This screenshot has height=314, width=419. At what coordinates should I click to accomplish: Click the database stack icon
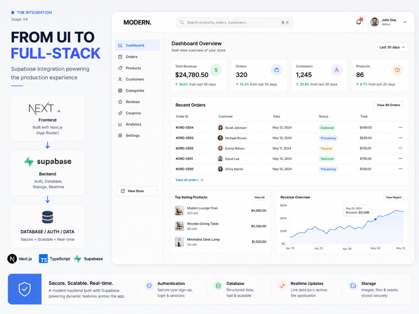click(48, 217)
